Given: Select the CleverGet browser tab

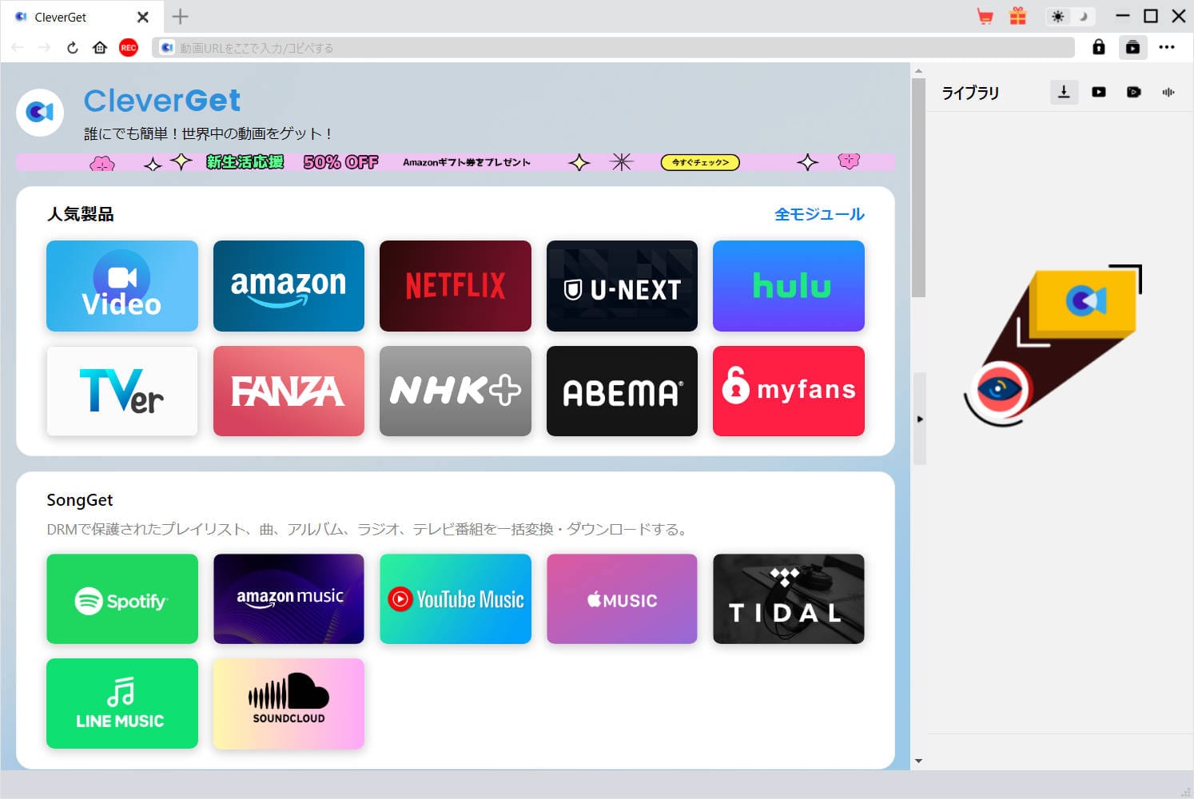Looking at the screenshot, I should 81,17.
